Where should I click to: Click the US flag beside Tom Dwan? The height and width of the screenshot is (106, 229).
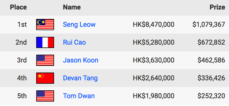(45, 96)
